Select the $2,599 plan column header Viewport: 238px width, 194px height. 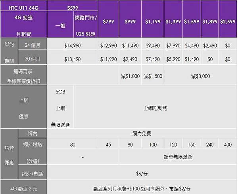(228, 19)
